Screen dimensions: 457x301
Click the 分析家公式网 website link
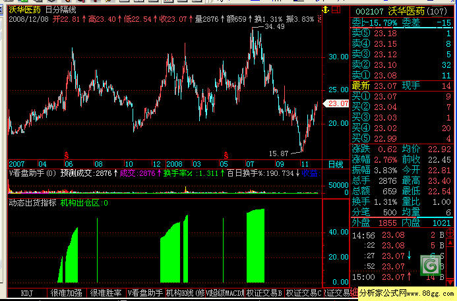click(408, 293)
